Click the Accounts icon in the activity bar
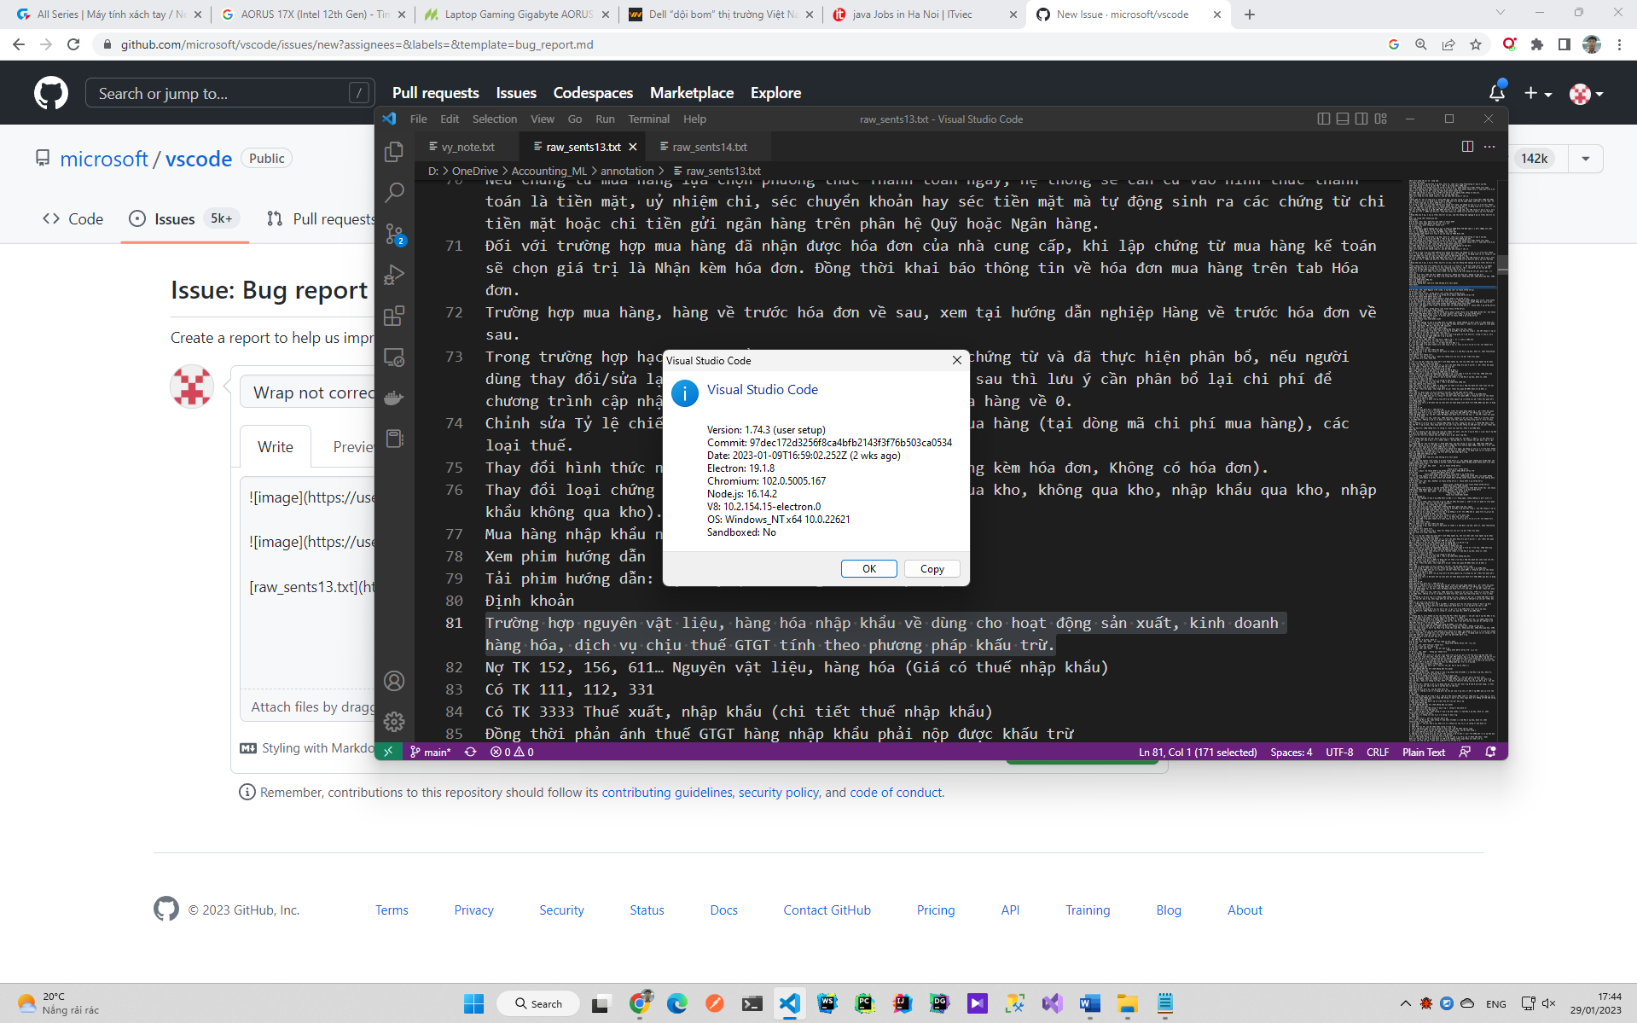The width and height of the screenshot is (1637, 1023). click(x=393, y=681)
